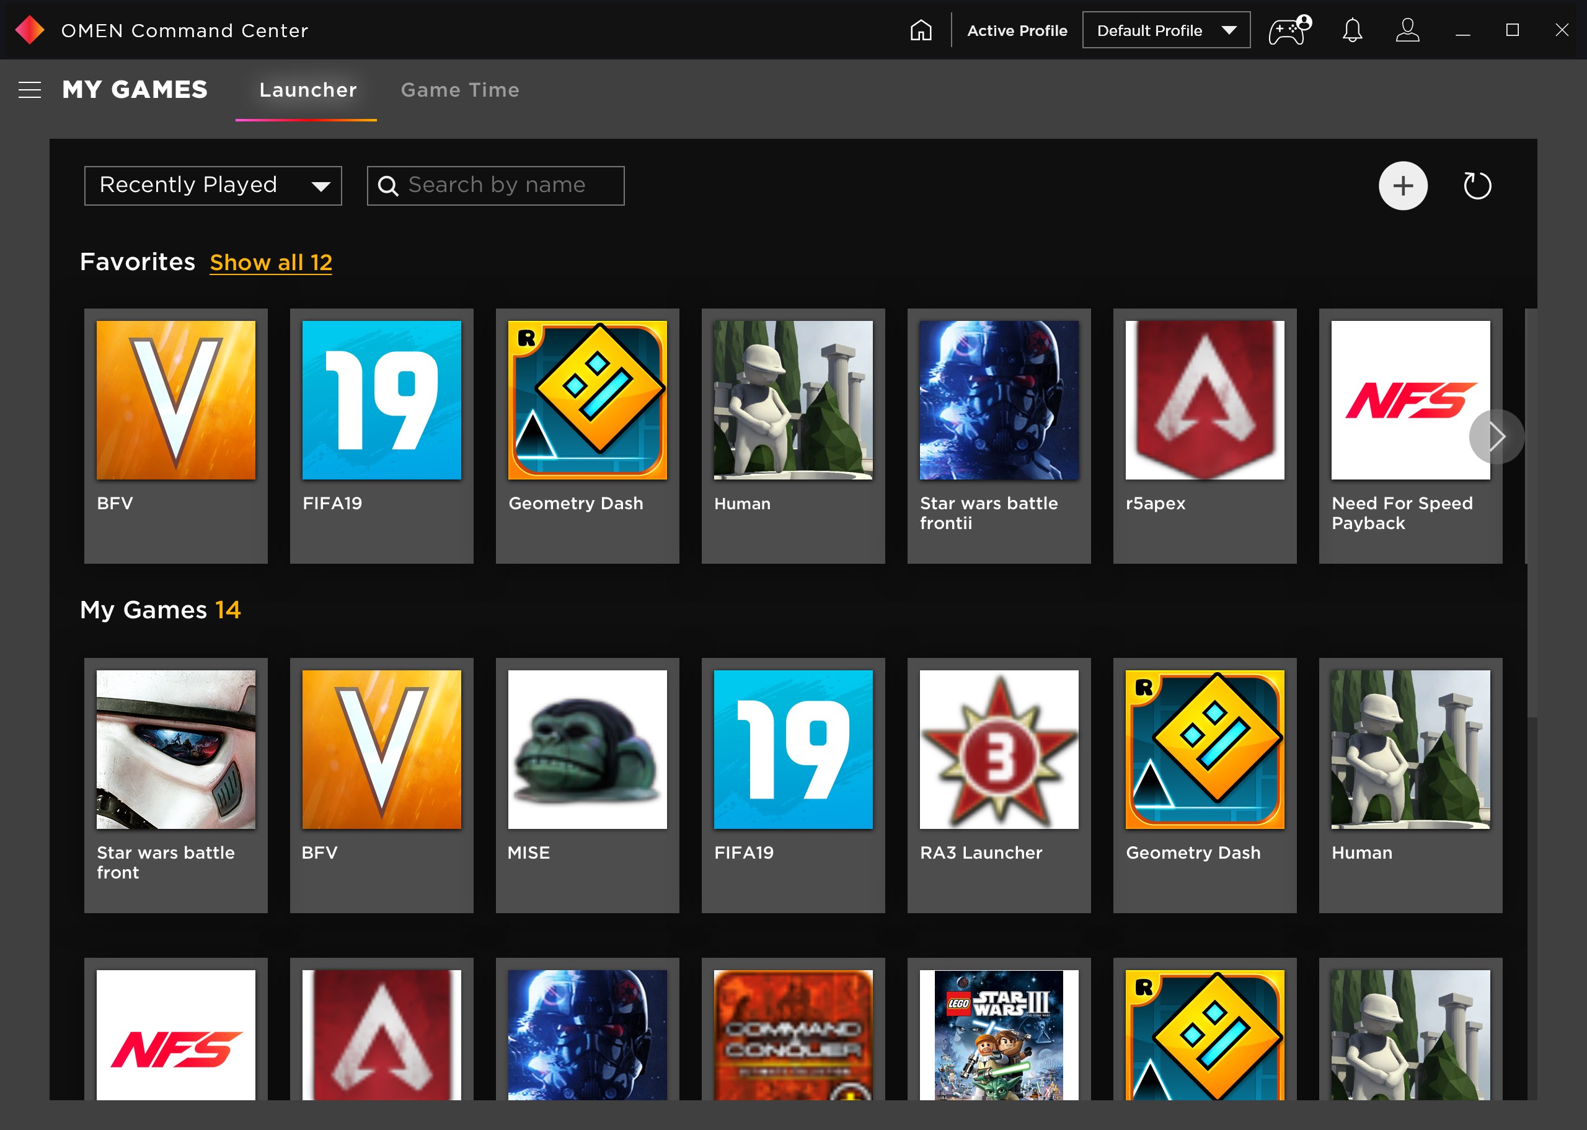The width and height of the screenshot is (1587, 1130).
Task: Open the hamburger navigation menu
Action: click(29, 90)
